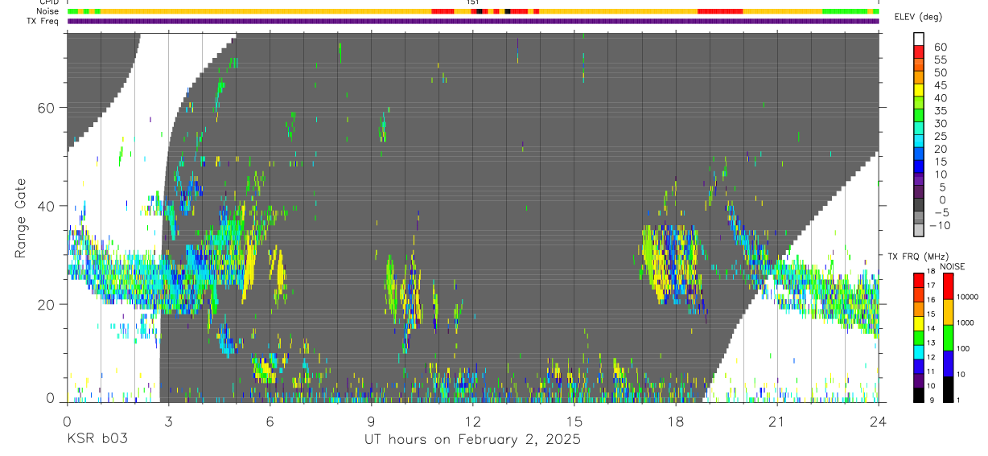This screenshot has width=988, height=456.
Task: Click time-axis tick label 12
Action: click(472, 421)
